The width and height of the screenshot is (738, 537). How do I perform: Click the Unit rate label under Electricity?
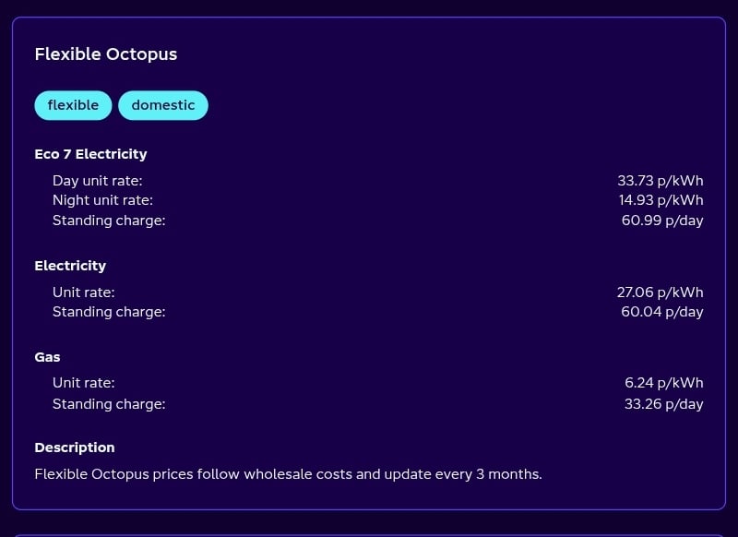(84, 292)
